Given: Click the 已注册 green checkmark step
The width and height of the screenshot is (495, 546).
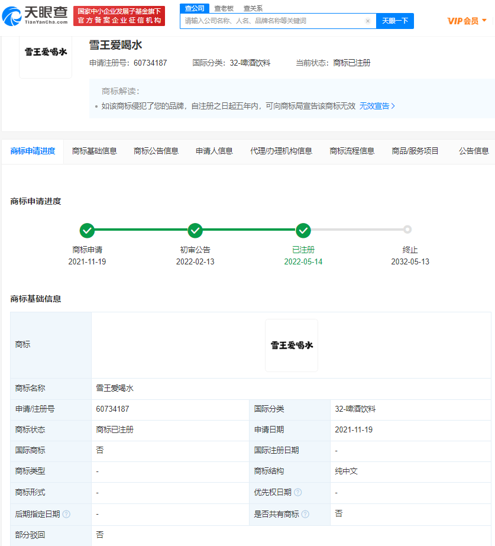Looking at the screenshot, I should click(x=303, y=230).
